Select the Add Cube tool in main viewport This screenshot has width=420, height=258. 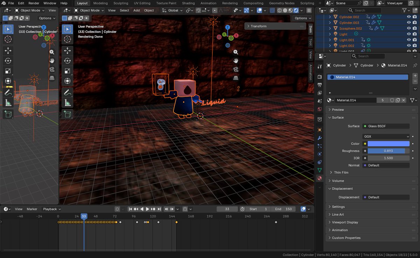point(68,114)
